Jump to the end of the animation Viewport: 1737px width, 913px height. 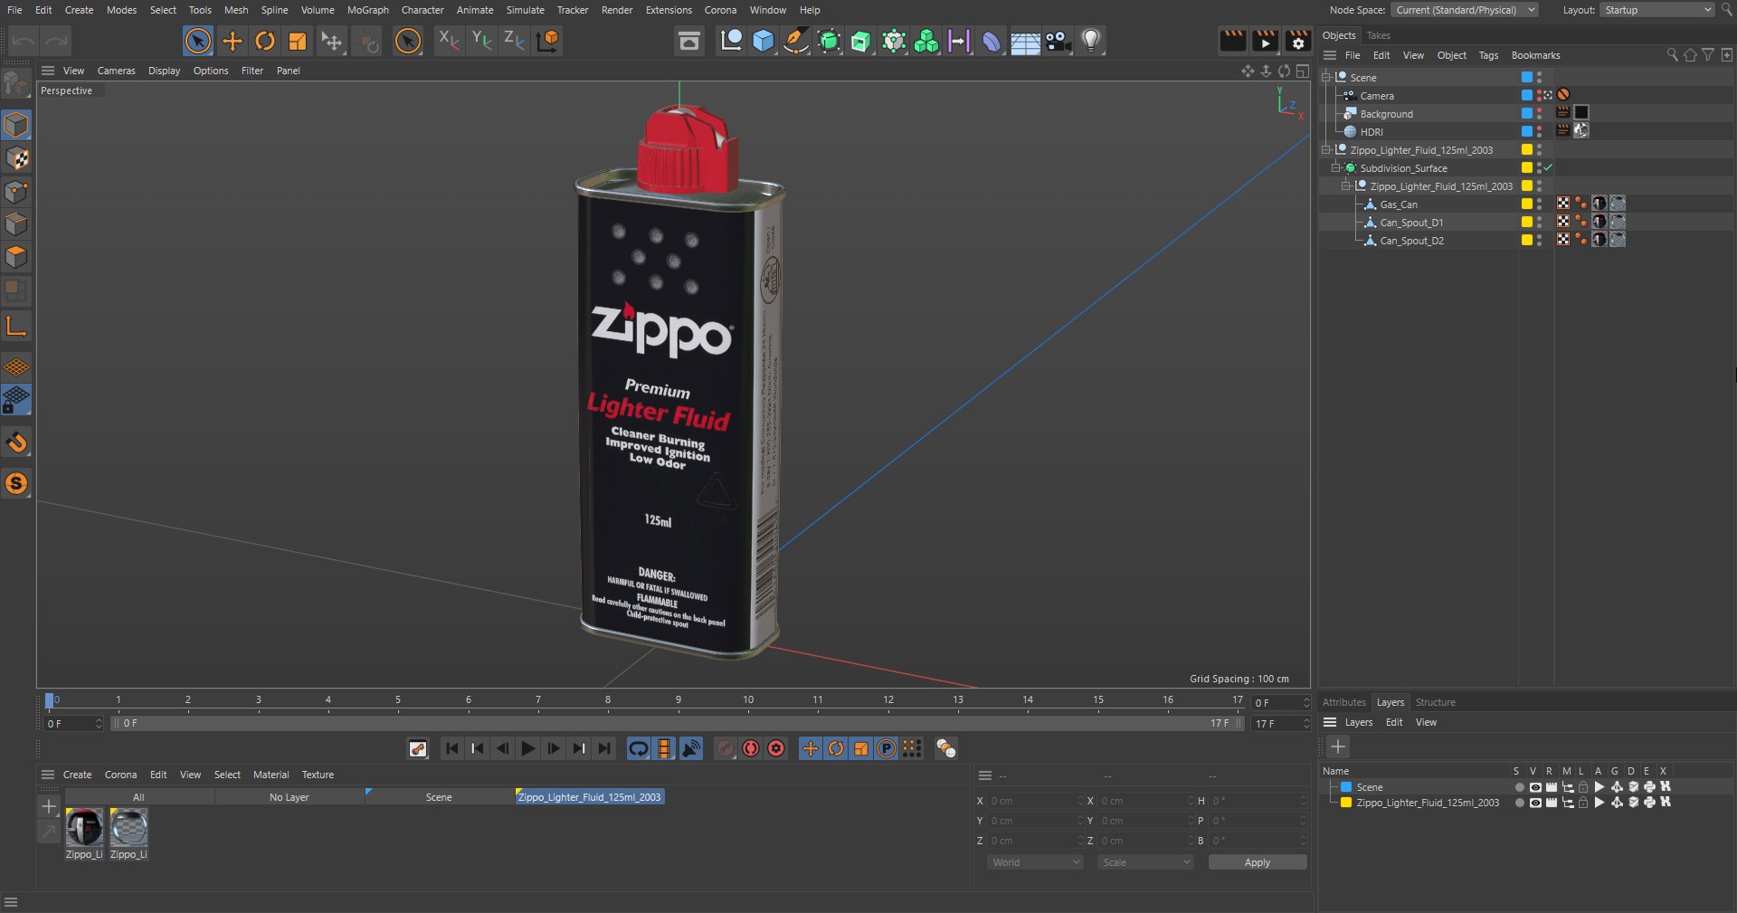pyautogui.click(x=604, y=748)
